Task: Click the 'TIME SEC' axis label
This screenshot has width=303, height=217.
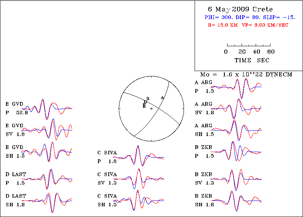Action: [x=252, y=60]
